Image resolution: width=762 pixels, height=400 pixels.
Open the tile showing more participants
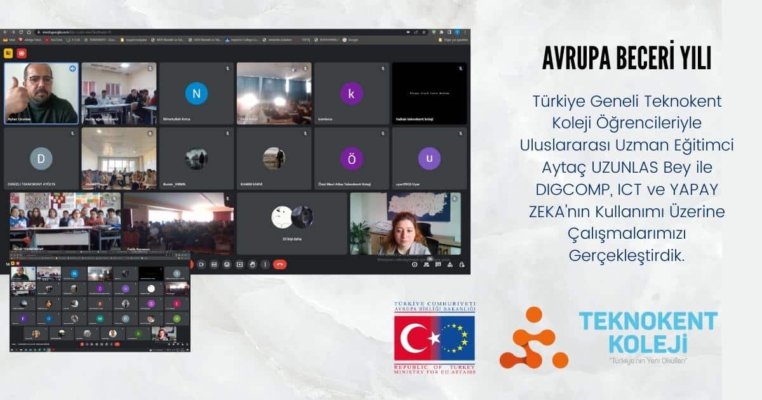point(291,223)
